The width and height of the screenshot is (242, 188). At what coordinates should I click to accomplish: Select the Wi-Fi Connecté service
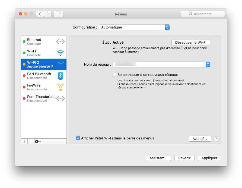click(44, 53)
